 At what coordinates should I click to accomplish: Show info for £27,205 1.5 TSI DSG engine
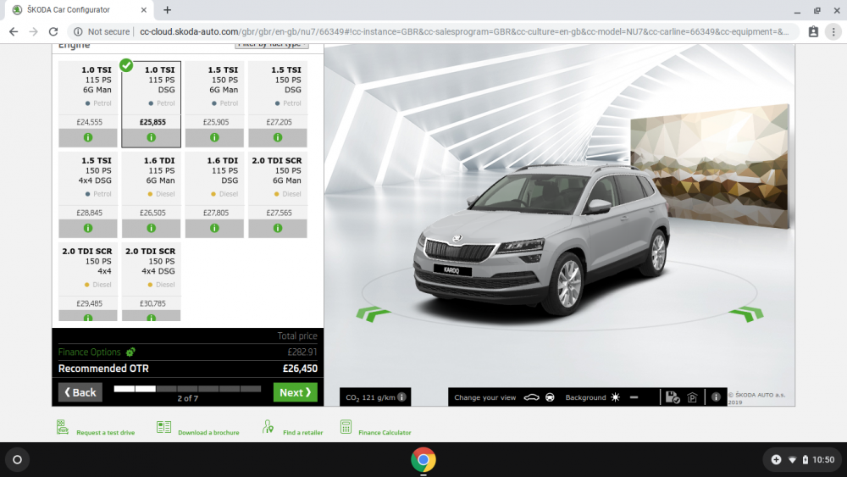point(278,138)
